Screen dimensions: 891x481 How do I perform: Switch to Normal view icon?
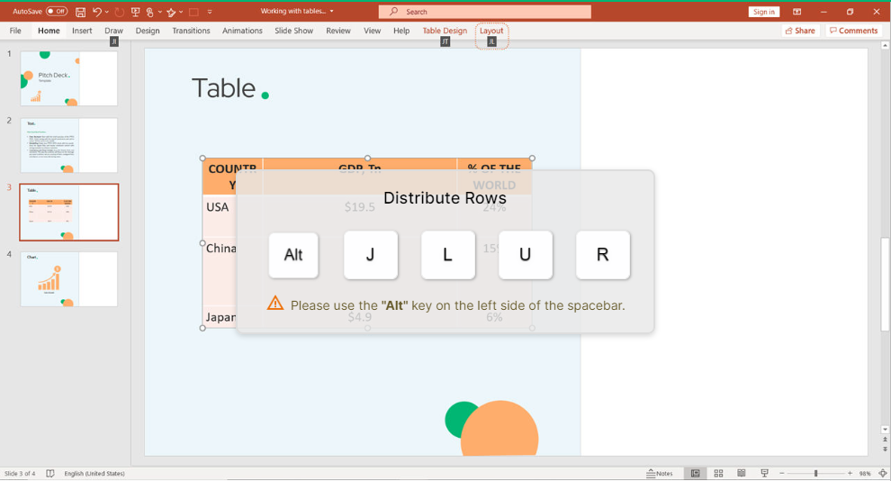coord(695,473)
